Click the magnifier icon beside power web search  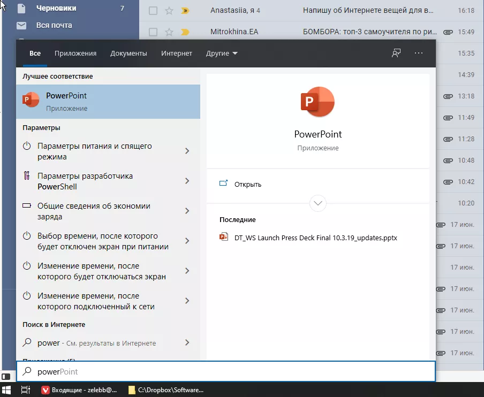(27, 342)
